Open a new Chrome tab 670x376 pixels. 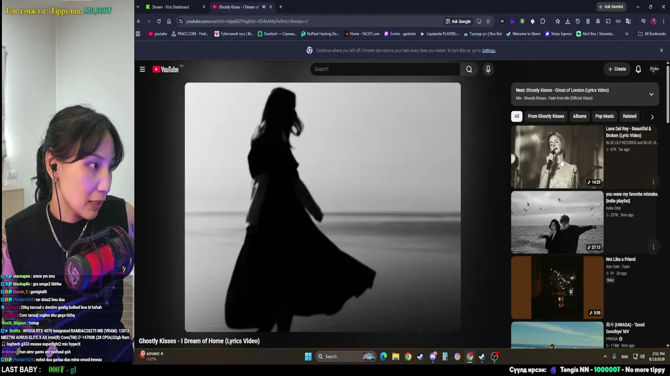[281, 7]
